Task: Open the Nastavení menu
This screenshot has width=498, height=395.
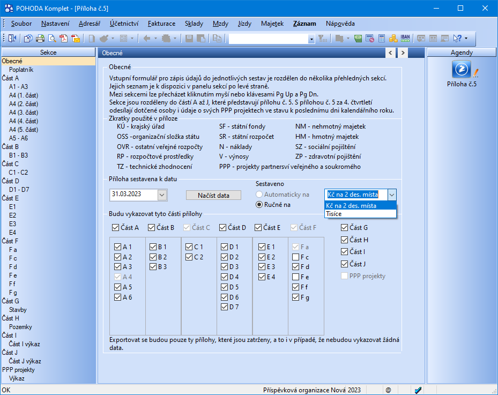Action: click(55, 24)
